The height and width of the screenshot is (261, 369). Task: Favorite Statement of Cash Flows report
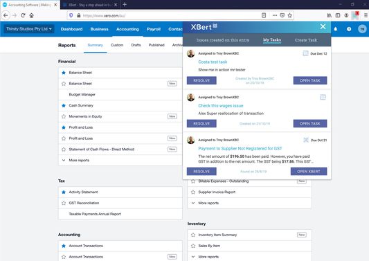(x=64, y=150)
